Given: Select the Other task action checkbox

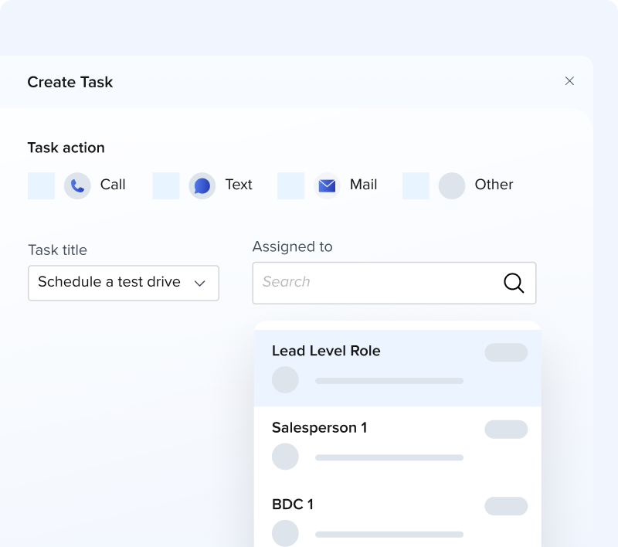Looking at the screenshot, I should pos(416,185).
